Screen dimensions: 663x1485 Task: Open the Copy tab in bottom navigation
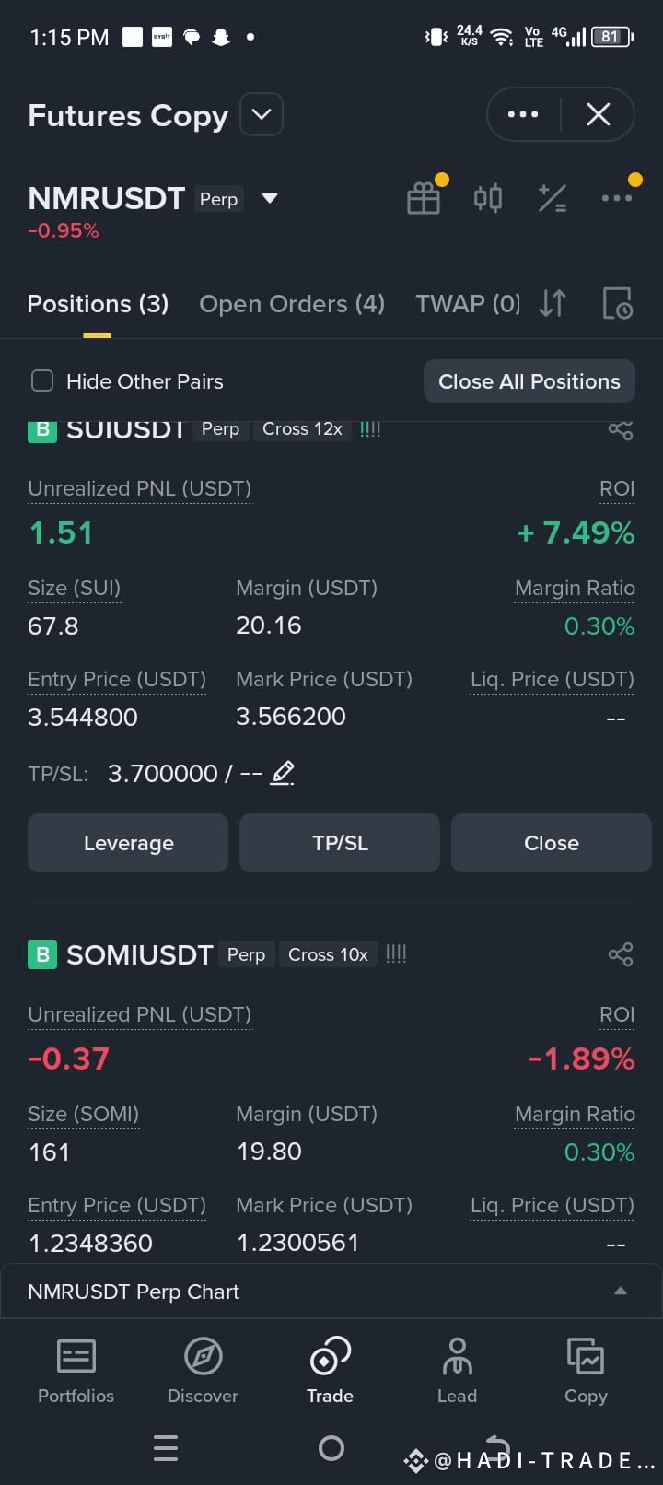[586, 1371]
